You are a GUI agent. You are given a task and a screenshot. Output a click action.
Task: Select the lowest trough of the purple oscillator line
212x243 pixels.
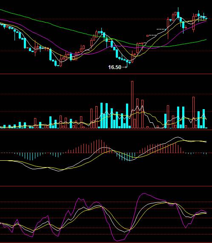point(117,241)
